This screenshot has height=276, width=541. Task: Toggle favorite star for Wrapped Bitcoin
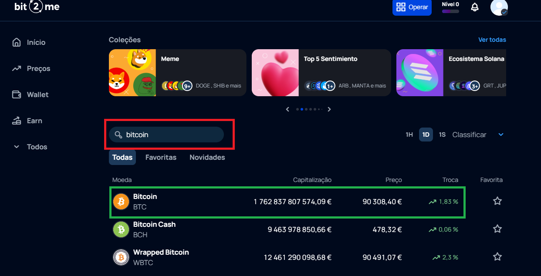coord(497,257)
